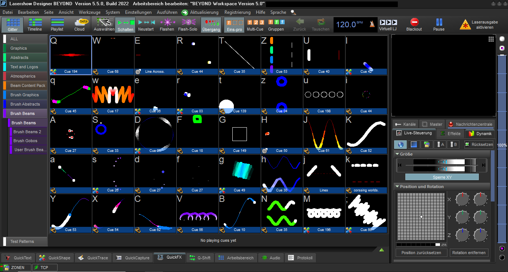
Task: Click the Position zurücksetzen button
Action: (x=421, y=253)
